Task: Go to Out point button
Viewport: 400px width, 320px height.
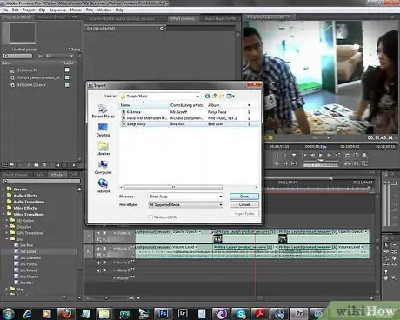Action: pos(285,163)
